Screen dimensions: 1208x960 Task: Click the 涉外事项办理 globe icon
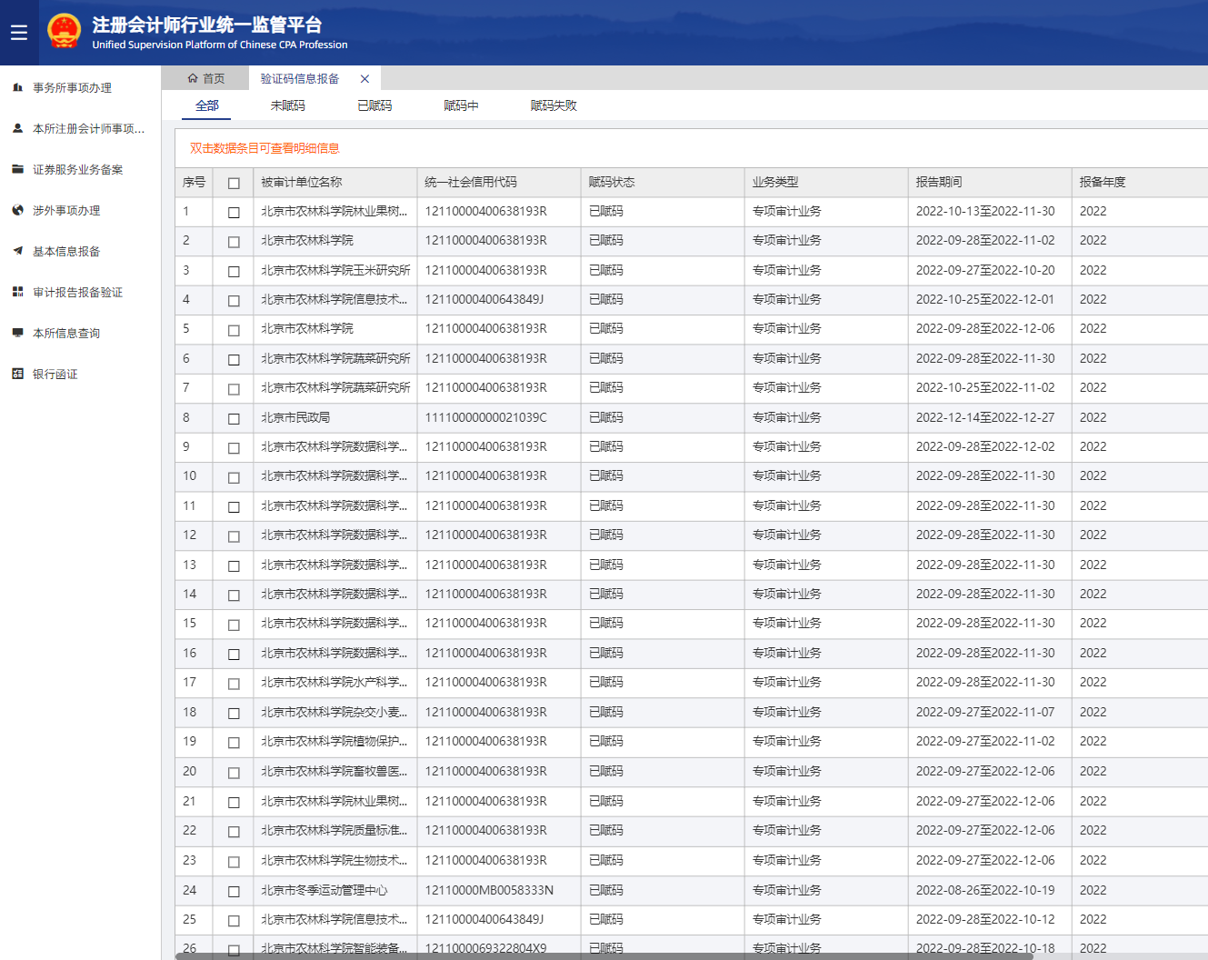pos(17,210)
